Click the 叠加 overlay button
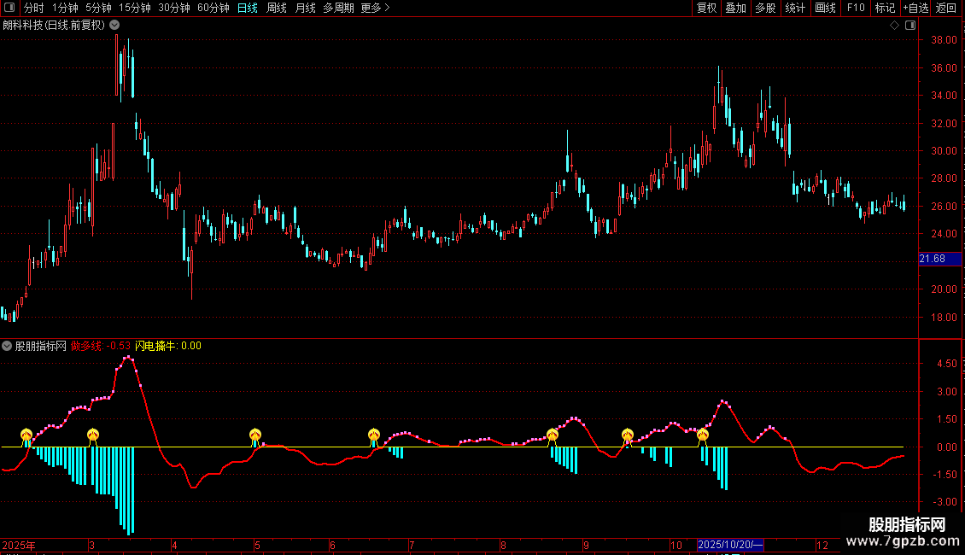This screenshot has width=965, height=555. [736, 8]
